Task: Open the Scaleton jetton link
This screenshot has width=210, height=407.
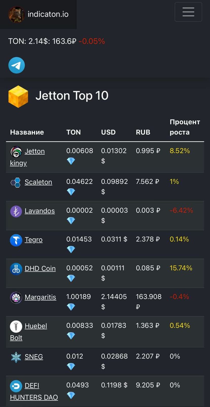Action: point(38,182)
